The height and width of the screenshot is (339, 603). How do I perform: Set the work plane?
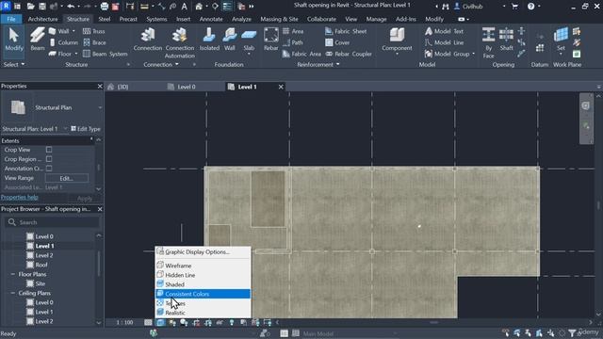tap(561, 40)
